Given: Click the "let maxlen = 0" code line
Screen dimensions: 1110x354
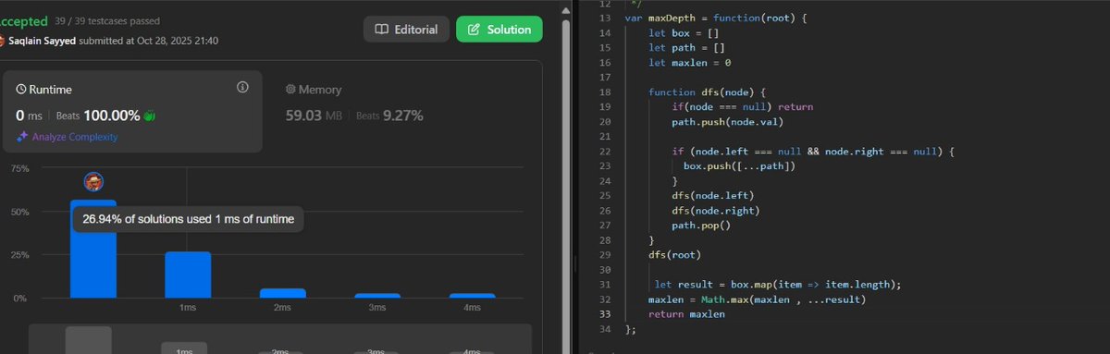Looking at the screenshot, I should [x=690, y=63].
